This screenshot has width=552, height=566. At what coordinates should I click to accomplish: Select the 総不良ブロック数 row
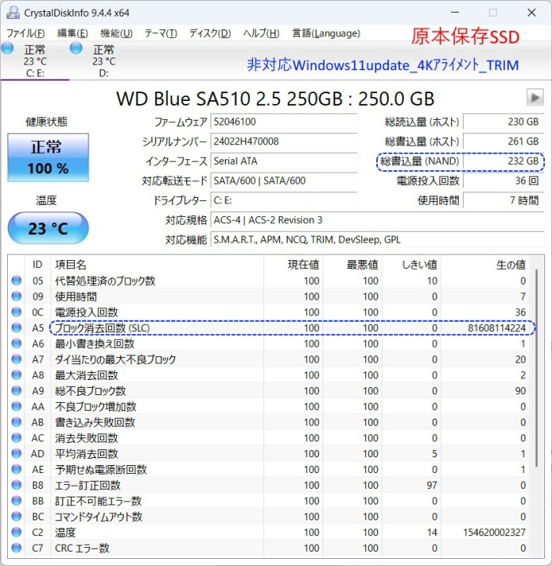click(269, 390)
